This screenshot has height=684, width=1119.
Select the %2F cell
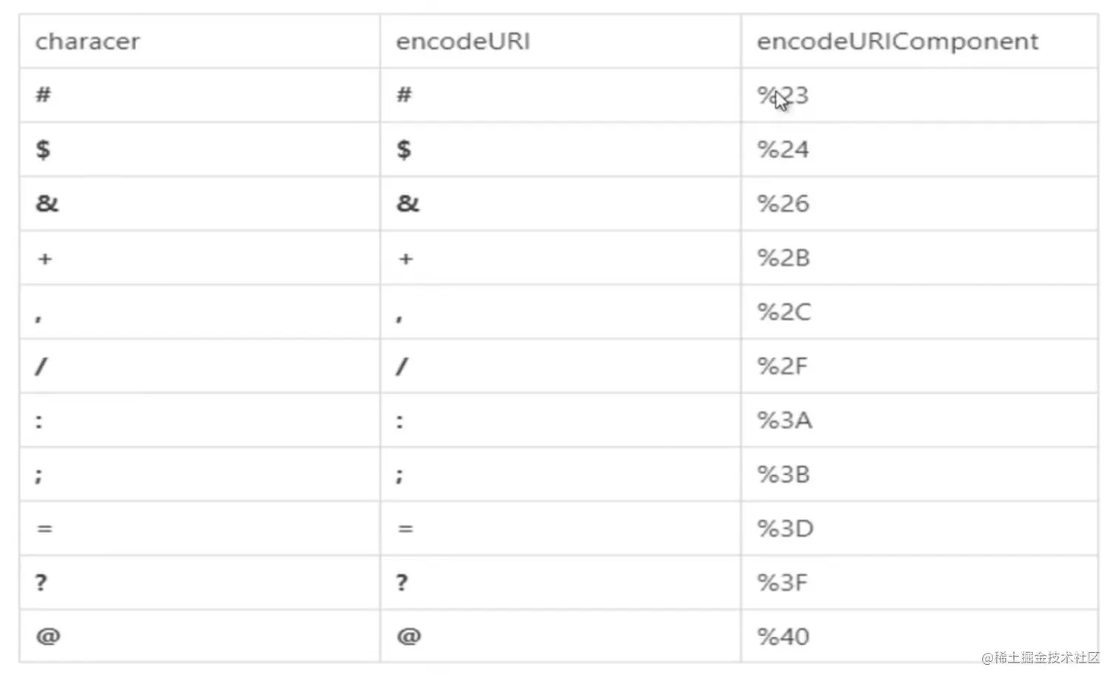coord(782,366)
